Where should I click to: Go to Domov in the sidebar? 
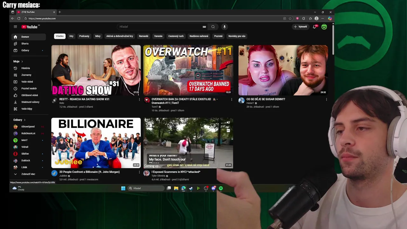29,37
